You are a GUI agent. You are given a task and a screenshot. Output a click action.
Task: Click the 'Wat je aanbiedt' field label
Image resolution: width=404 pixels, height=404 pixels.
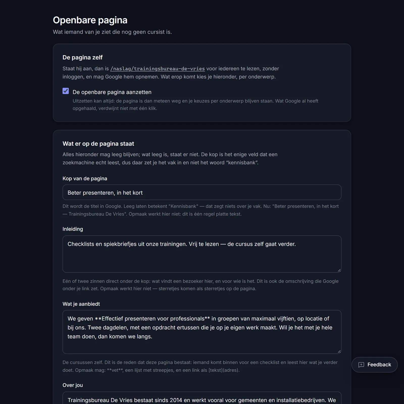(x=81, y=304)
